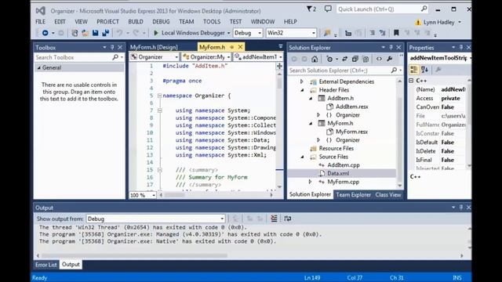Click Home icon in Solution Explorer
Screen dimensions: 502x282
click(x=315, y=60)
